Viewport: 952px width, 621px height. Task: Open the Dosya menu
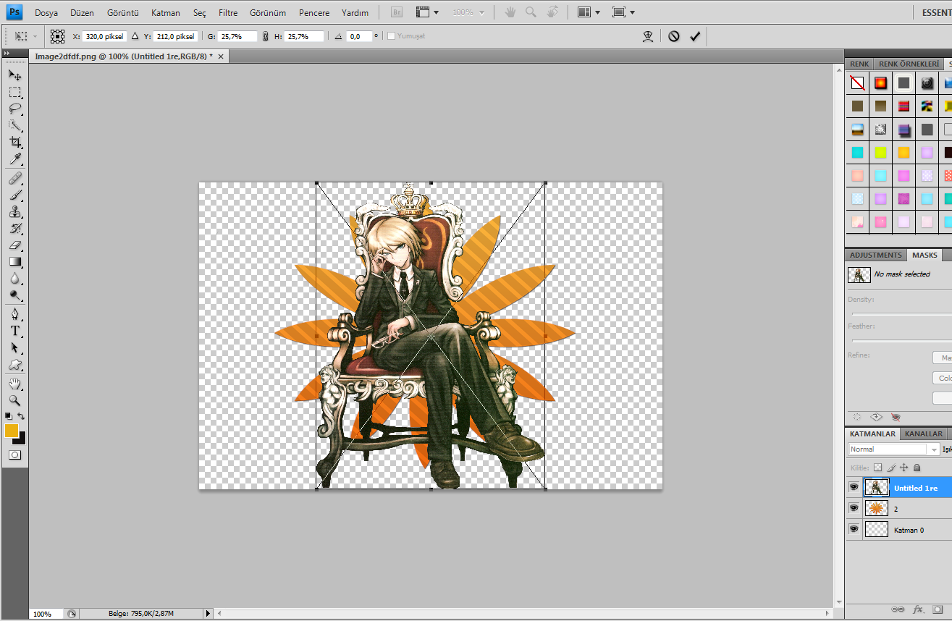[x=46, y=12]
